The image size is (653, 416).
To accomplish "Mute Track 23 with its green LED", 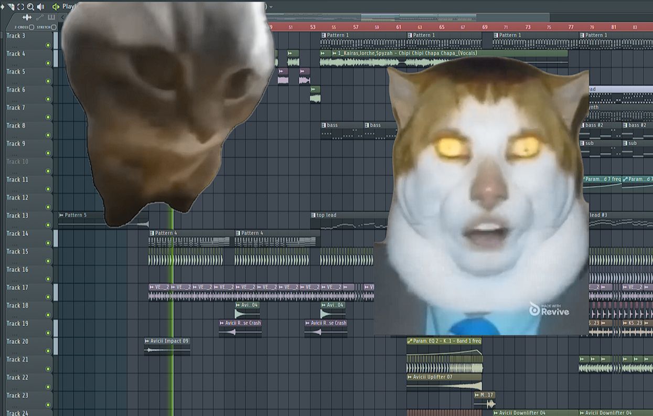I will click(x=48, y=405).
